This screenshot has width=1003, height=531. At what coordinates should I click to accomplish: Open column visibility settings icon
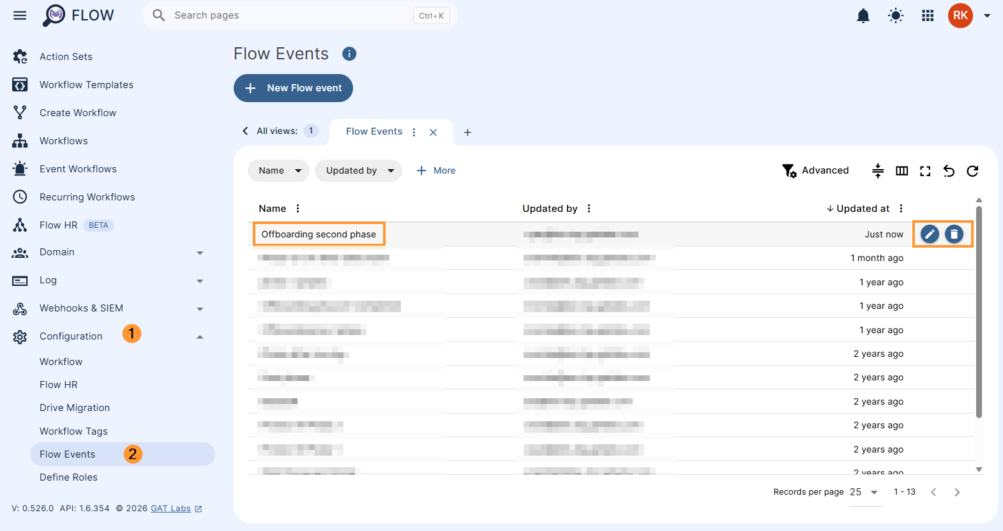901,170
